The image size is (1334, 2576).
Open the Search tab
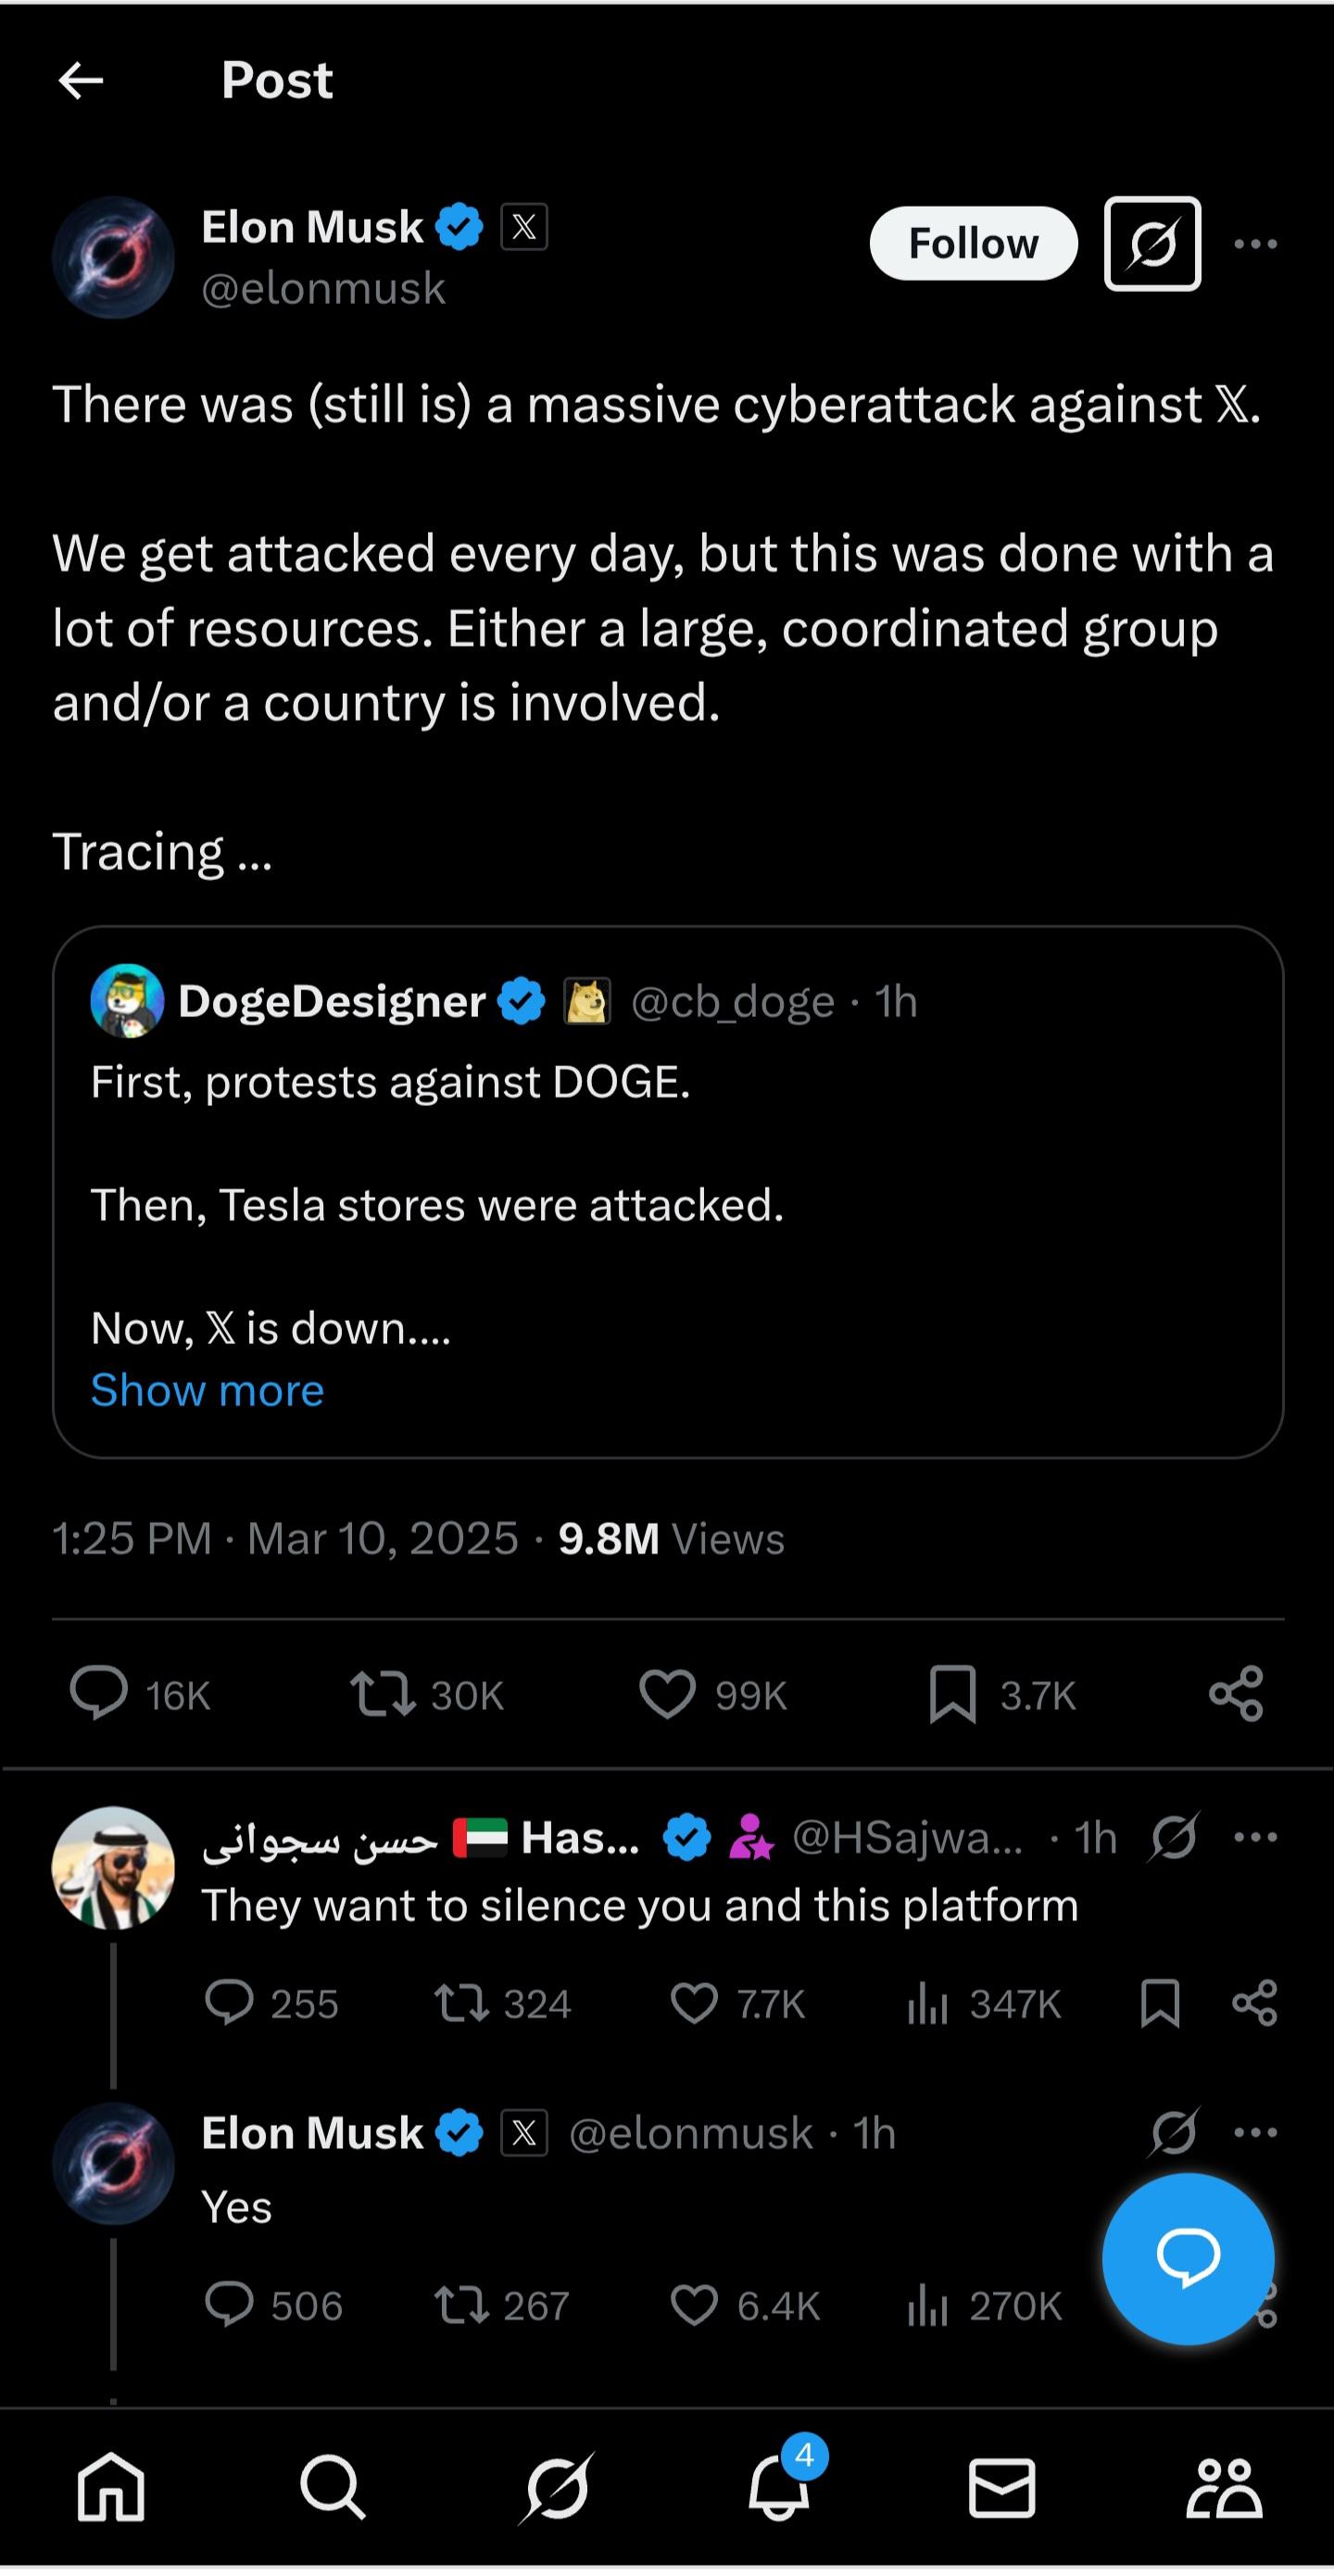(333, 2487)
